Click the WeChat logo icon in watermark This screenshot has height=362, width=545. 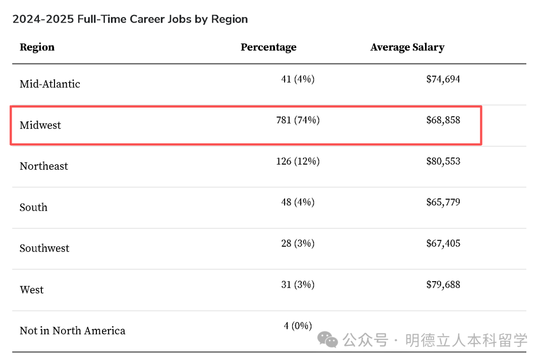tap(328, 339)
